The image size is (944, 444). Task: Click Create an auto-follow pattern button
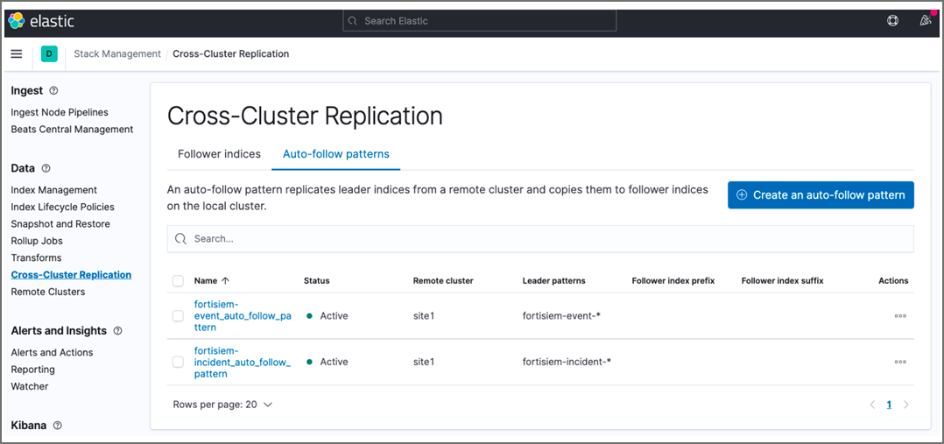[821, 195]
